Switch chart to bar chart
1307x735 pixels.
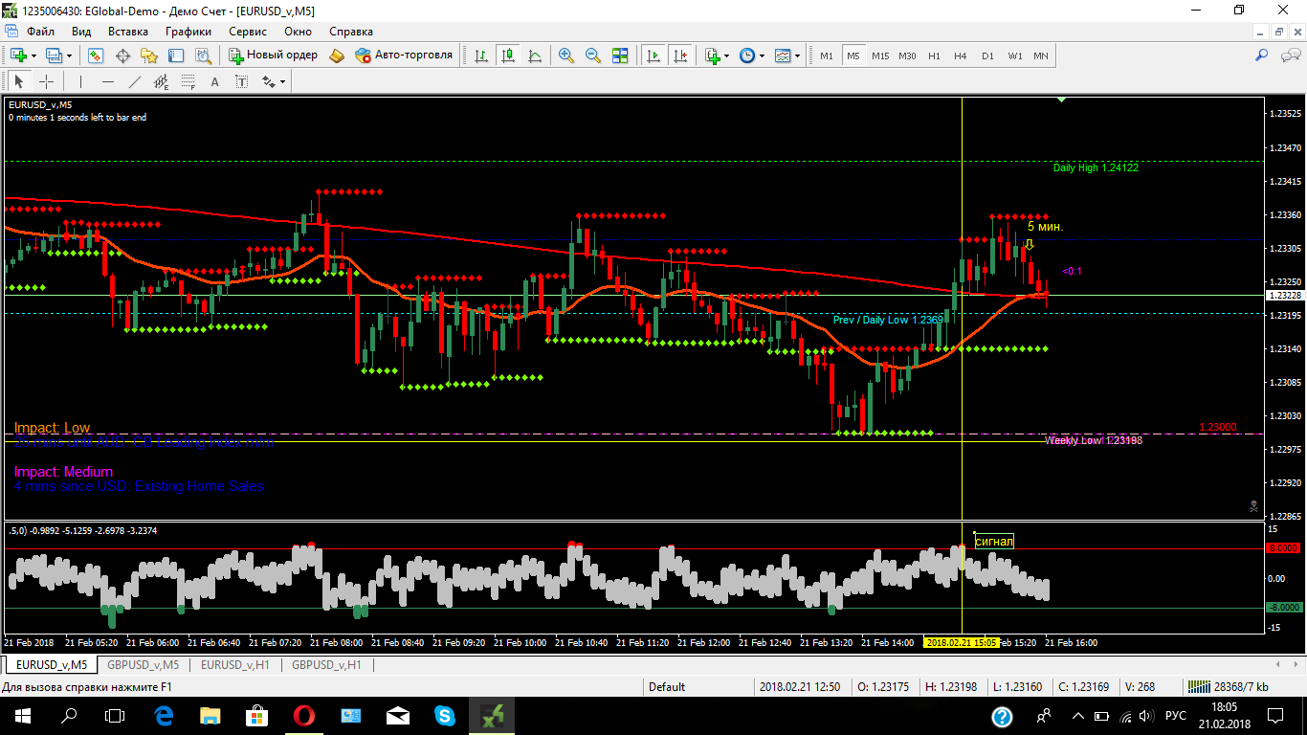point(480,56)
